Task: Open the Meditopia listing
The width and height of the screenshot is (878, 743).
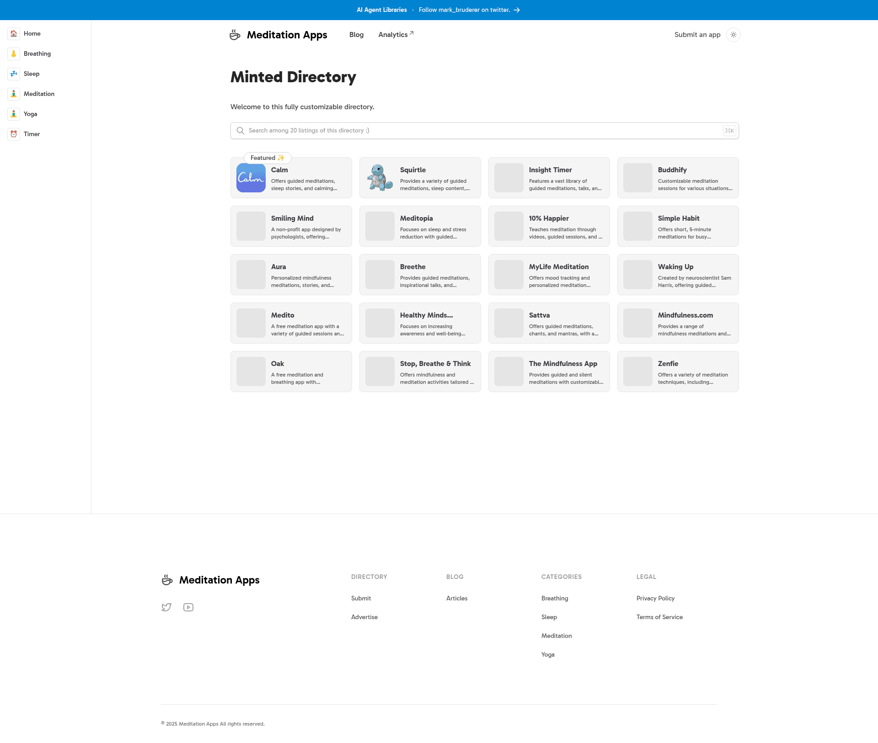Action: pyautogui.click(x=420, y=226)
